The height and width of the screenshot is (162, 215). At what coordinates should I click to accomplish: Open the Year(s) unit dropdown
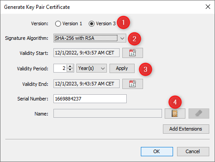pyautogui.click(x=91, y=68)
